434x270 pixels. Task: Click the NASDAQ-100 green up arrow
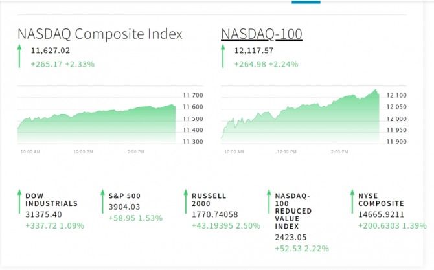223,56
